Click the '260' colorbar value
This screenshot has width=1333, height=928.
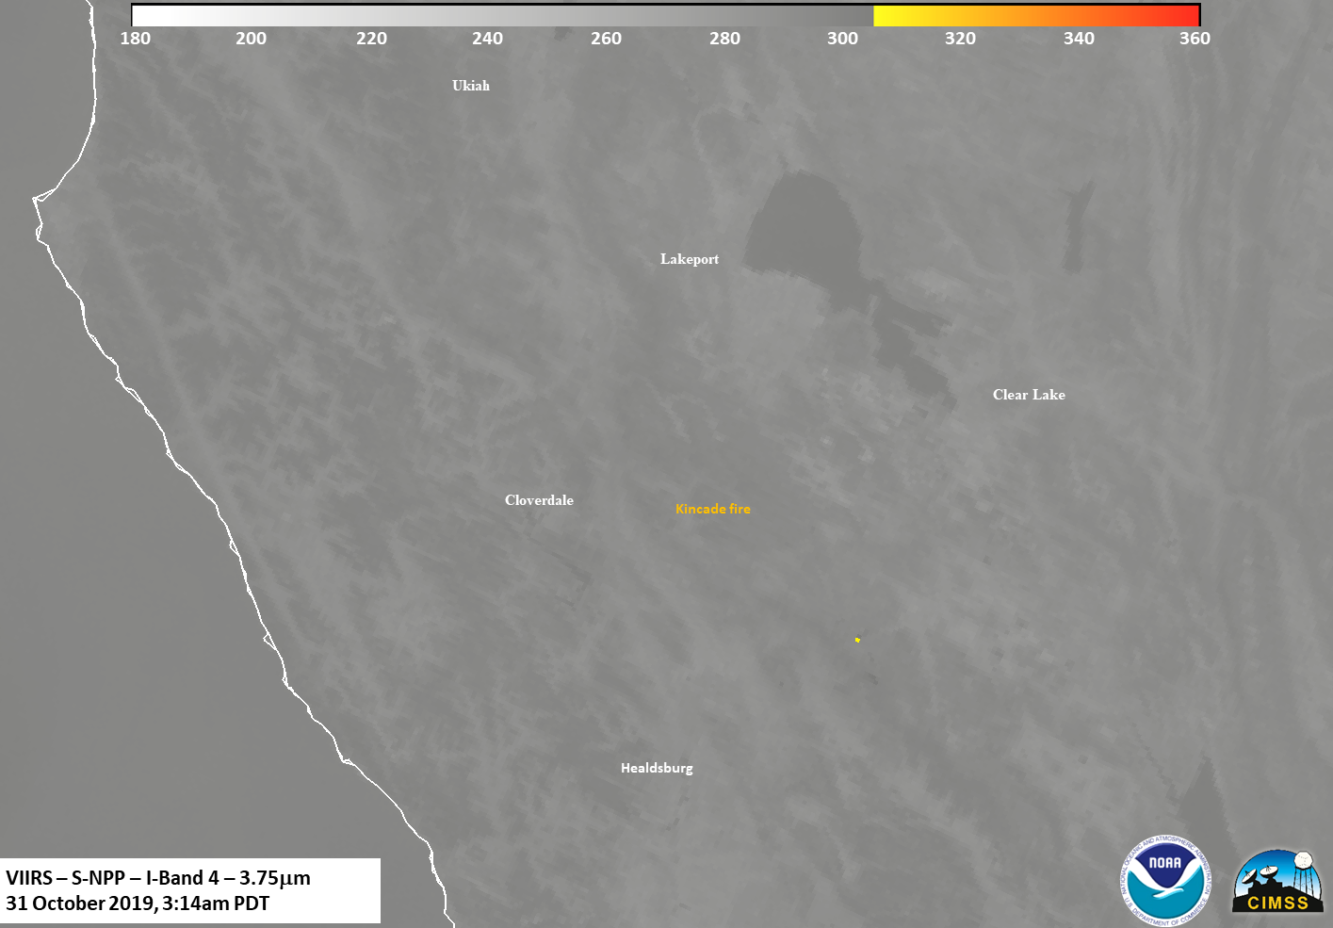click(x=606, y=39)
